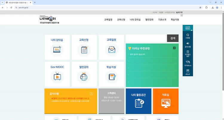Click the HOME link in top bar
Image resolution: width=224 pixels, height=120 pixels.
tap(155, 13)
